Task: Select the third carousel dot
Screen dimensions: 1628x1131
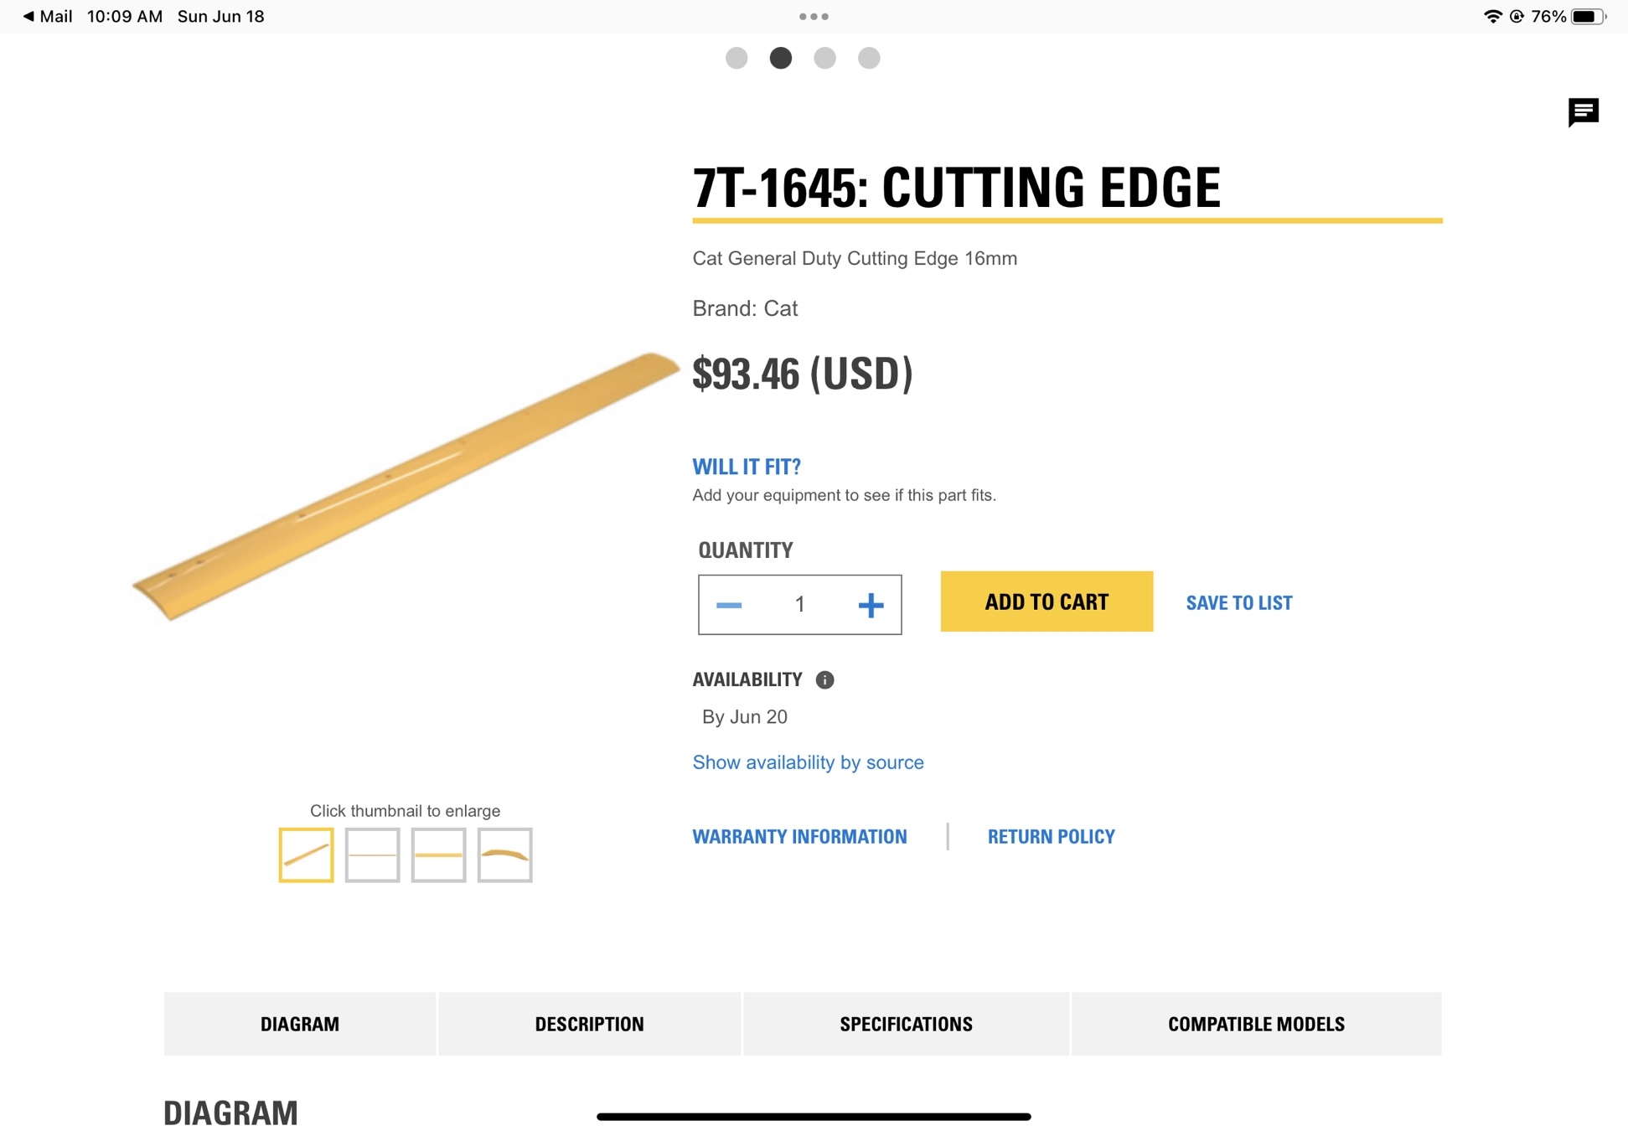Action: (x=824, y=58)
